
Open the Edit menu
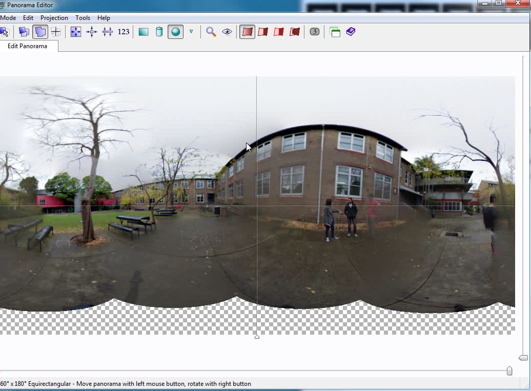point(28,18)
